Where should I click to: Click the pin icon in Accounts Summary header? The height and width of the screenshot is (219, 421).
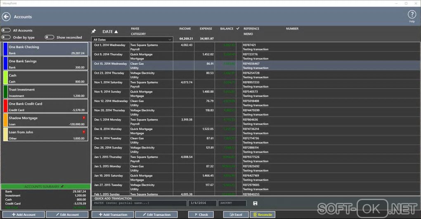coord(62,186)
